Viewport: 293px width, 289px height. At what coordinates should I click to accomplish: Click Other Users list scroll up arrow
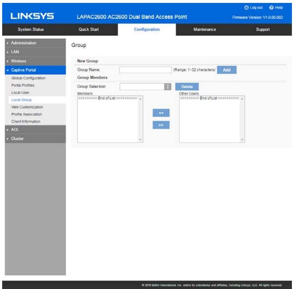click(x=242, y=99)
